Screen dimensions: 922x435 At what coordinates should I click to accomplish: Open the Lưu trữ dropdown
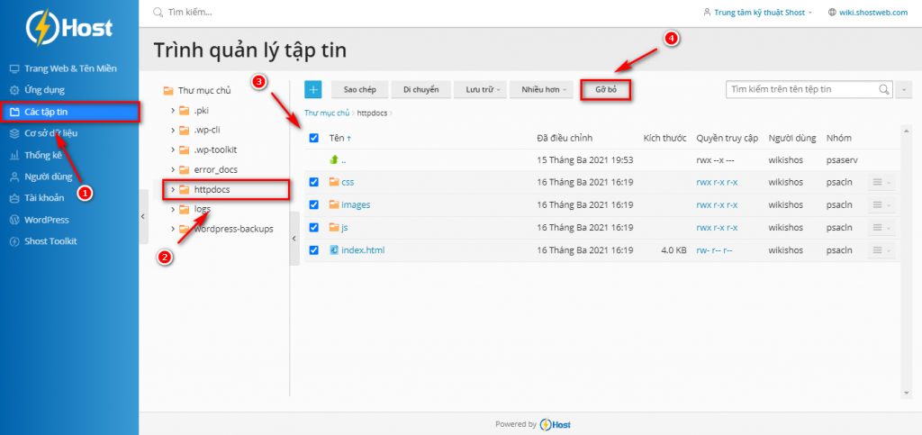click(481, 90)
